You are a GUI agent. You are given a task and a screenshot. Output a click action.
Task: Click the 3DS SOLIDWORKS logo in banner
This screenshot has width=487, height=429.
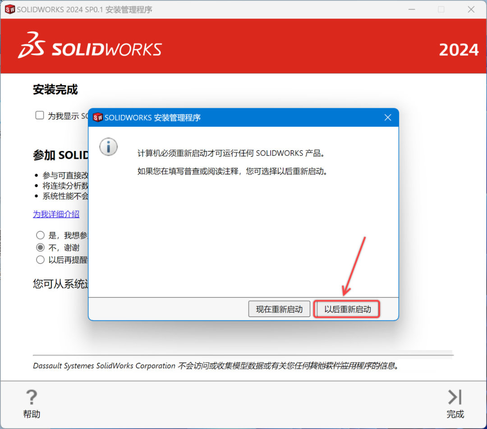click(90, 46)
